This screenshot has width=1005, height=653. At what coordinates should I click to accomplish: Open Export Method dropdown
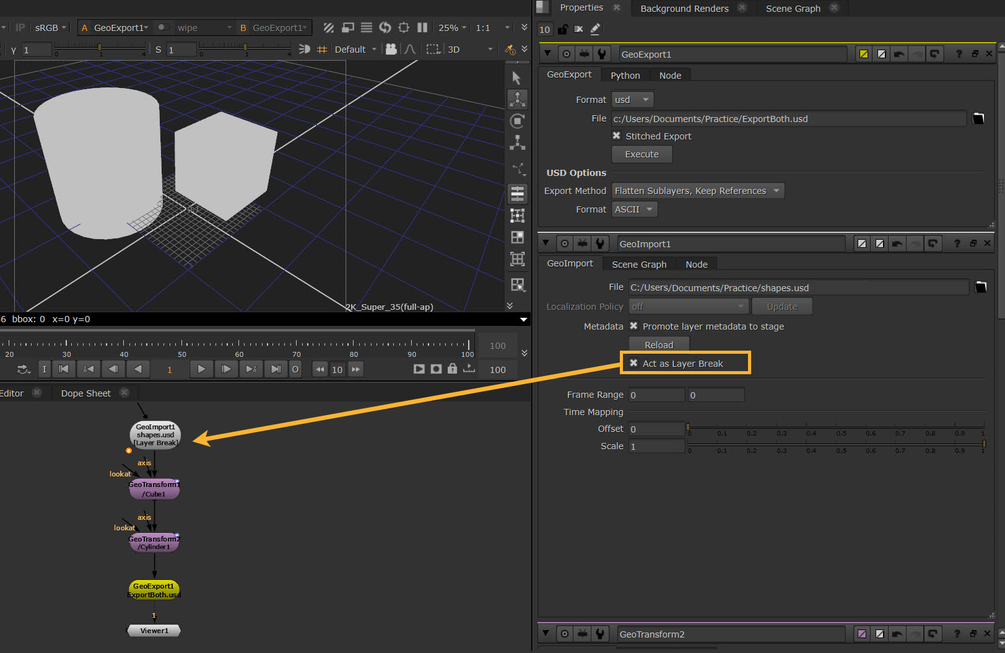pos(698,191)
